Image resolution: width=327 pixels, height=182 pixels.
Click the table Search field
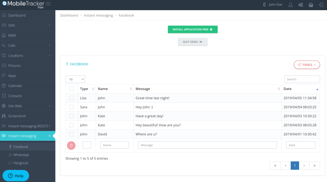point(302,79)
